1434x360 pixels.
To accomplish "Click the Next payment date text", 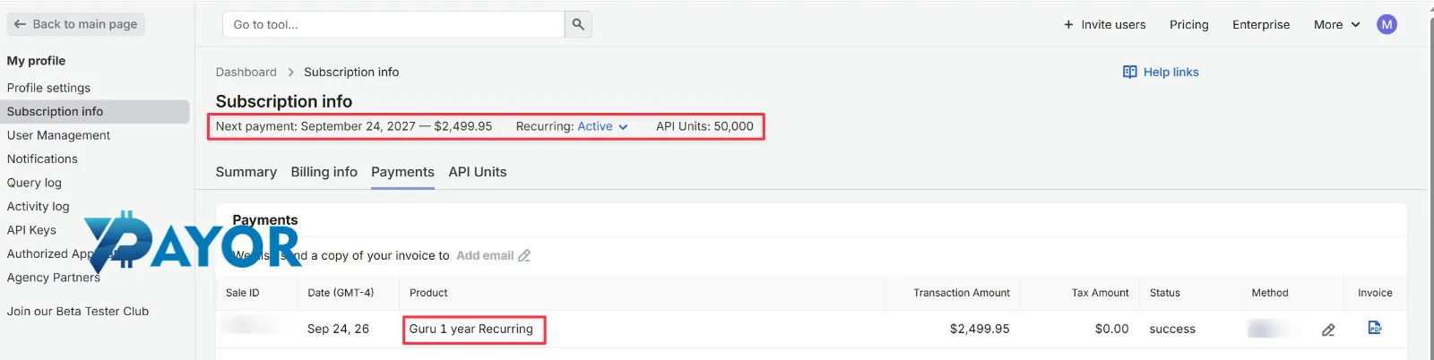I will coord(353,126).
